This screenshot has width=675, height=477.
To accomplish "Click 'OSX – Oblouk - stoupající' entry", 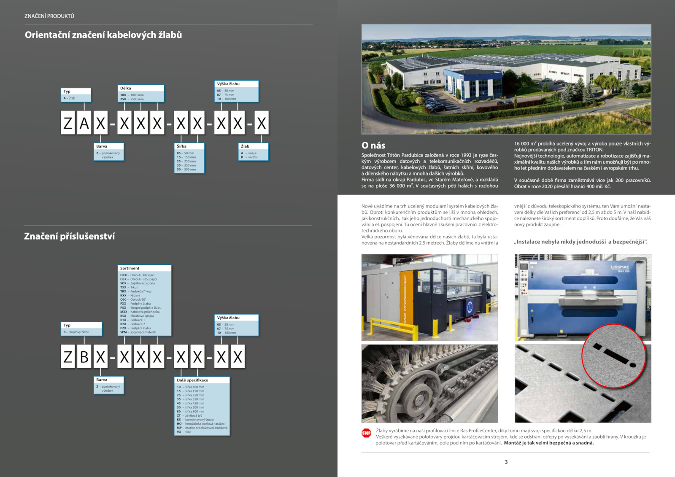I will tap(138, 279).
